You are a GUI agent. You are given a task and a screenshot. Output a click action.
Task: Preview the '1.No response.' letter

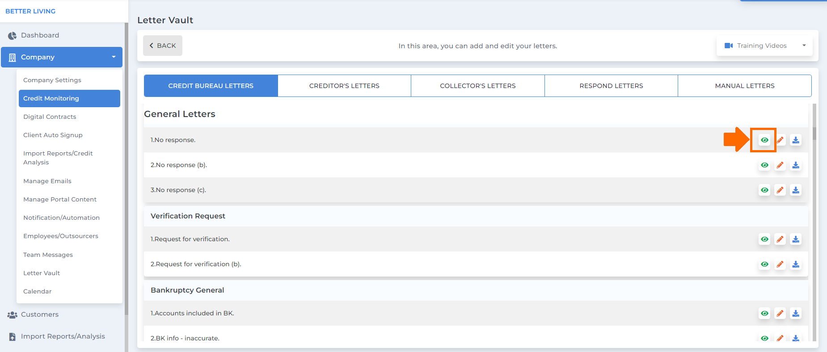pos(764,140)
